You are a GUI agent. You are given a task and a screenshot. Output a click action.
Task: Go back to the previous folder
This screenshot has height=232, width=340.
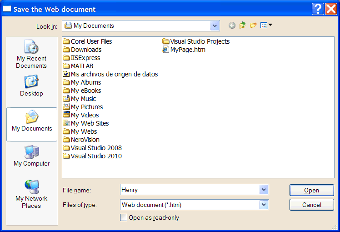(232, 25)
